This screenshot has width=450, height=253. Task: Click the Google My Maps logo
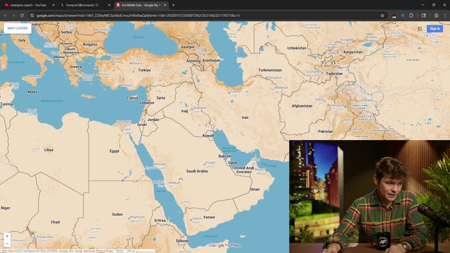(x=225, y=245)
